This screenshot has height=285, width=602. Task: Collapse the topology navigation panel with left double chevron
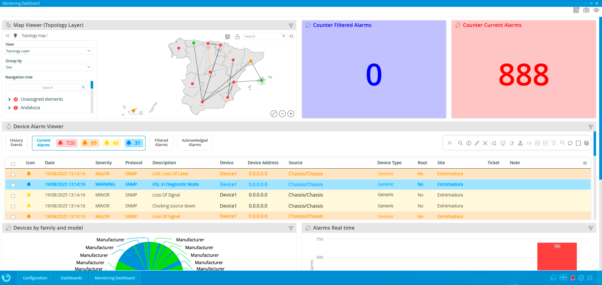point(8,36)
